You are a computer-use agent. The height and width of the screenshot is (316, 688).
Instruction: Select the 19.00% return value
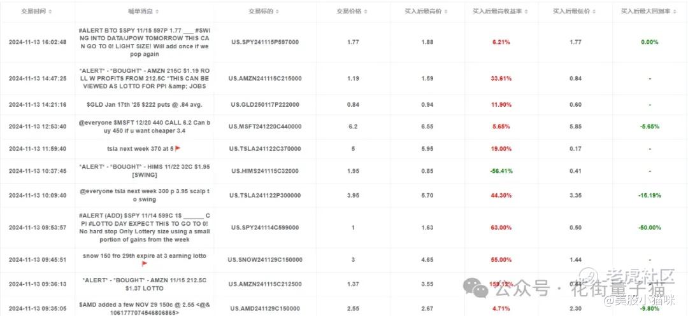tap(501, 149)
